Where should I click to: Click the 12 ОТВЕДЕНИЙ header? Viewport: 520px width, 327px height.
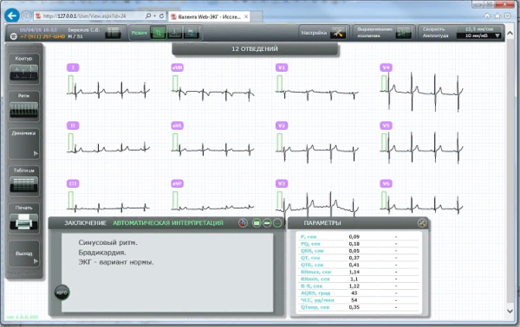click(255, 49)
